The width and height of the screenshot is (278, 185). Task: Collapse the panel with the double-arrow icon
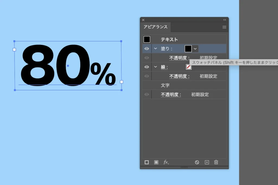[225, 20]
